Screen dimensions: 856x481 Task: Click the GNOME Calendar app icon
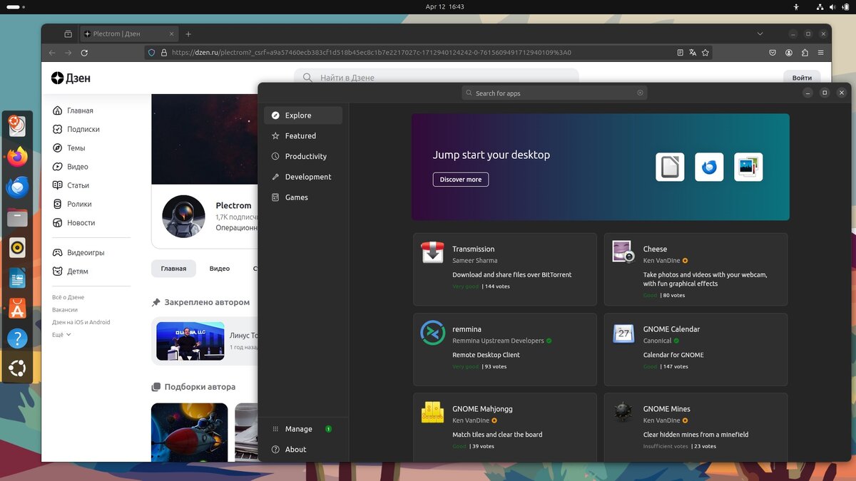coord(623,333)
